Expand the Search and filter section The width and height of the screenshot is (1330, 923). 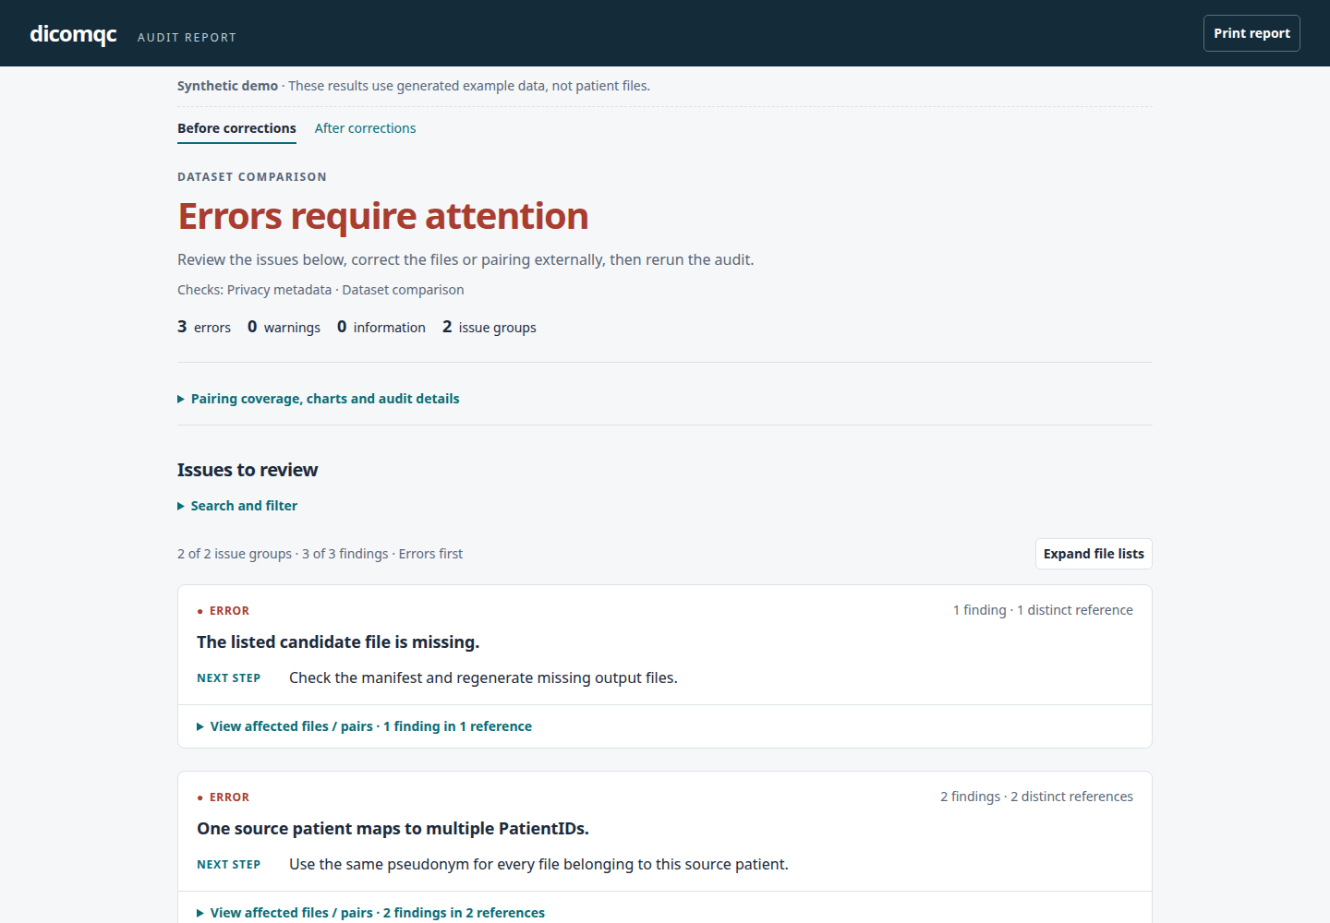tap(237, 506)
